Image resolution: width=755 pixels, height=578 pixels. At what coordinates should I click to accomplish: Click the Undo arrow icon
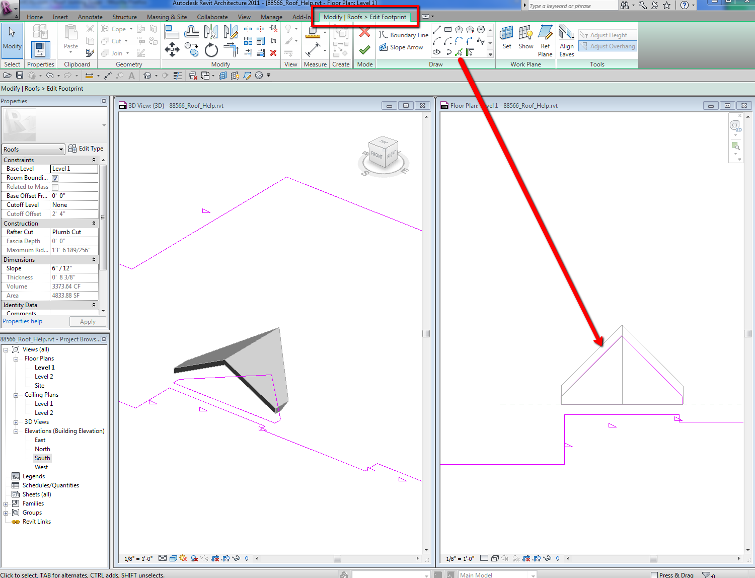tap(50, 75)
